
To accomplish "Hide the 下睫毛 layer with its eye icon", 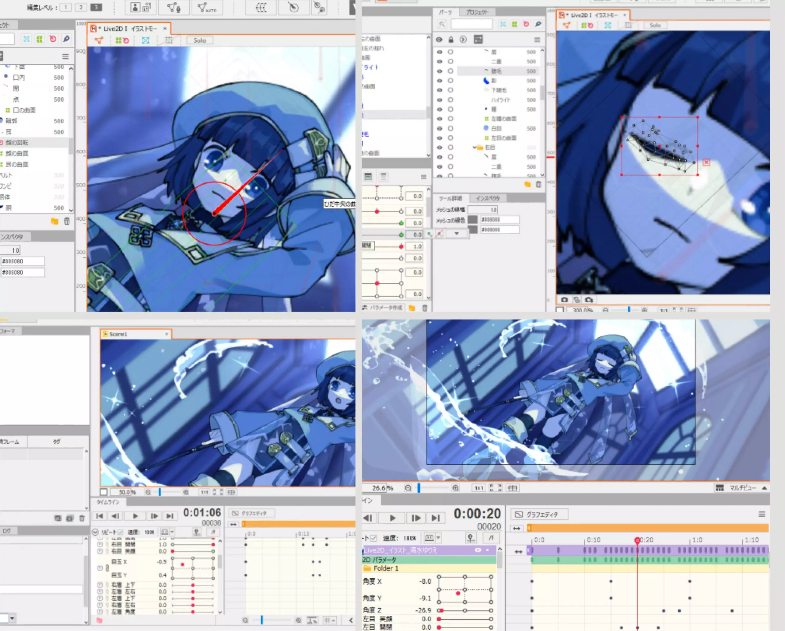I will tap(439, 90).
